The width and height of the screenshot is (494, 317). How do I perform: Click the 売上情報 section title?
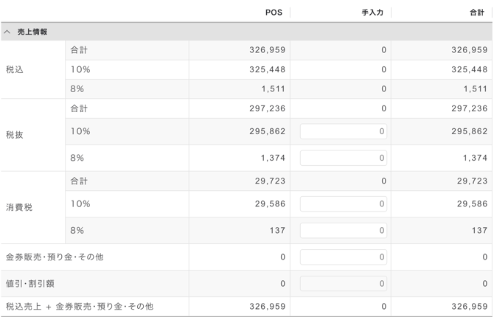(32, 32)
